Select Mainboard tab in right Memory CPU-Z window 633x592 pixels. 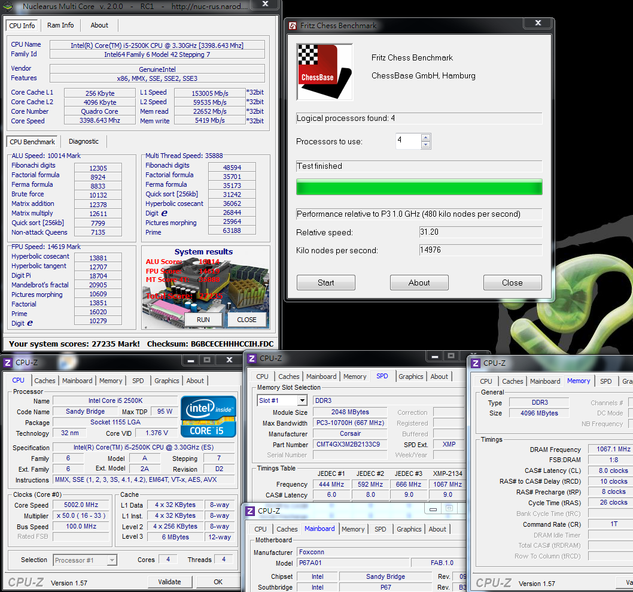tap(545, 381)
